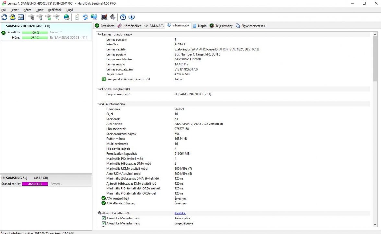Click the speaker sound toolbar icon
381x234 pixels.
(x=113, y=17)
